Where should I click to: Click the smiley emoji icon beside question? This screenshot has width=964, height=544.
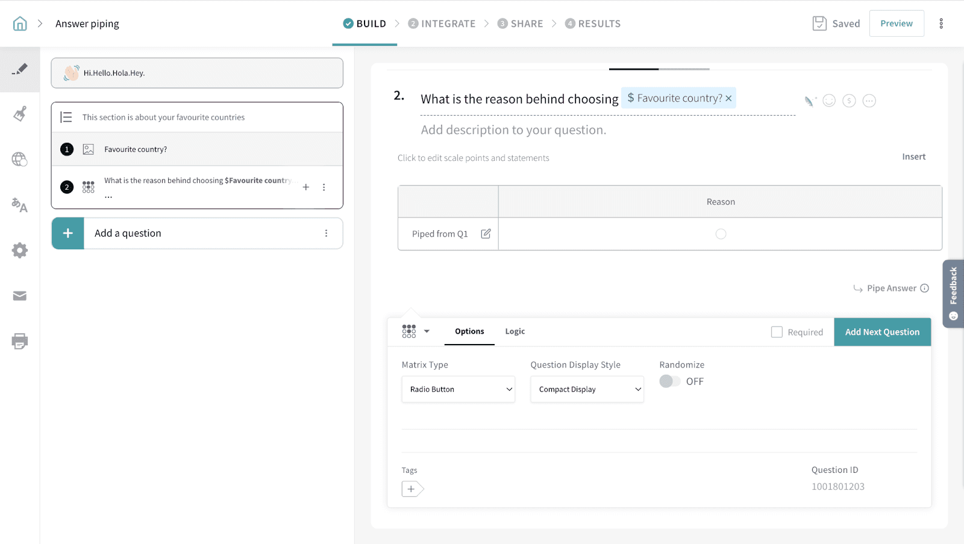coord(829,101)
